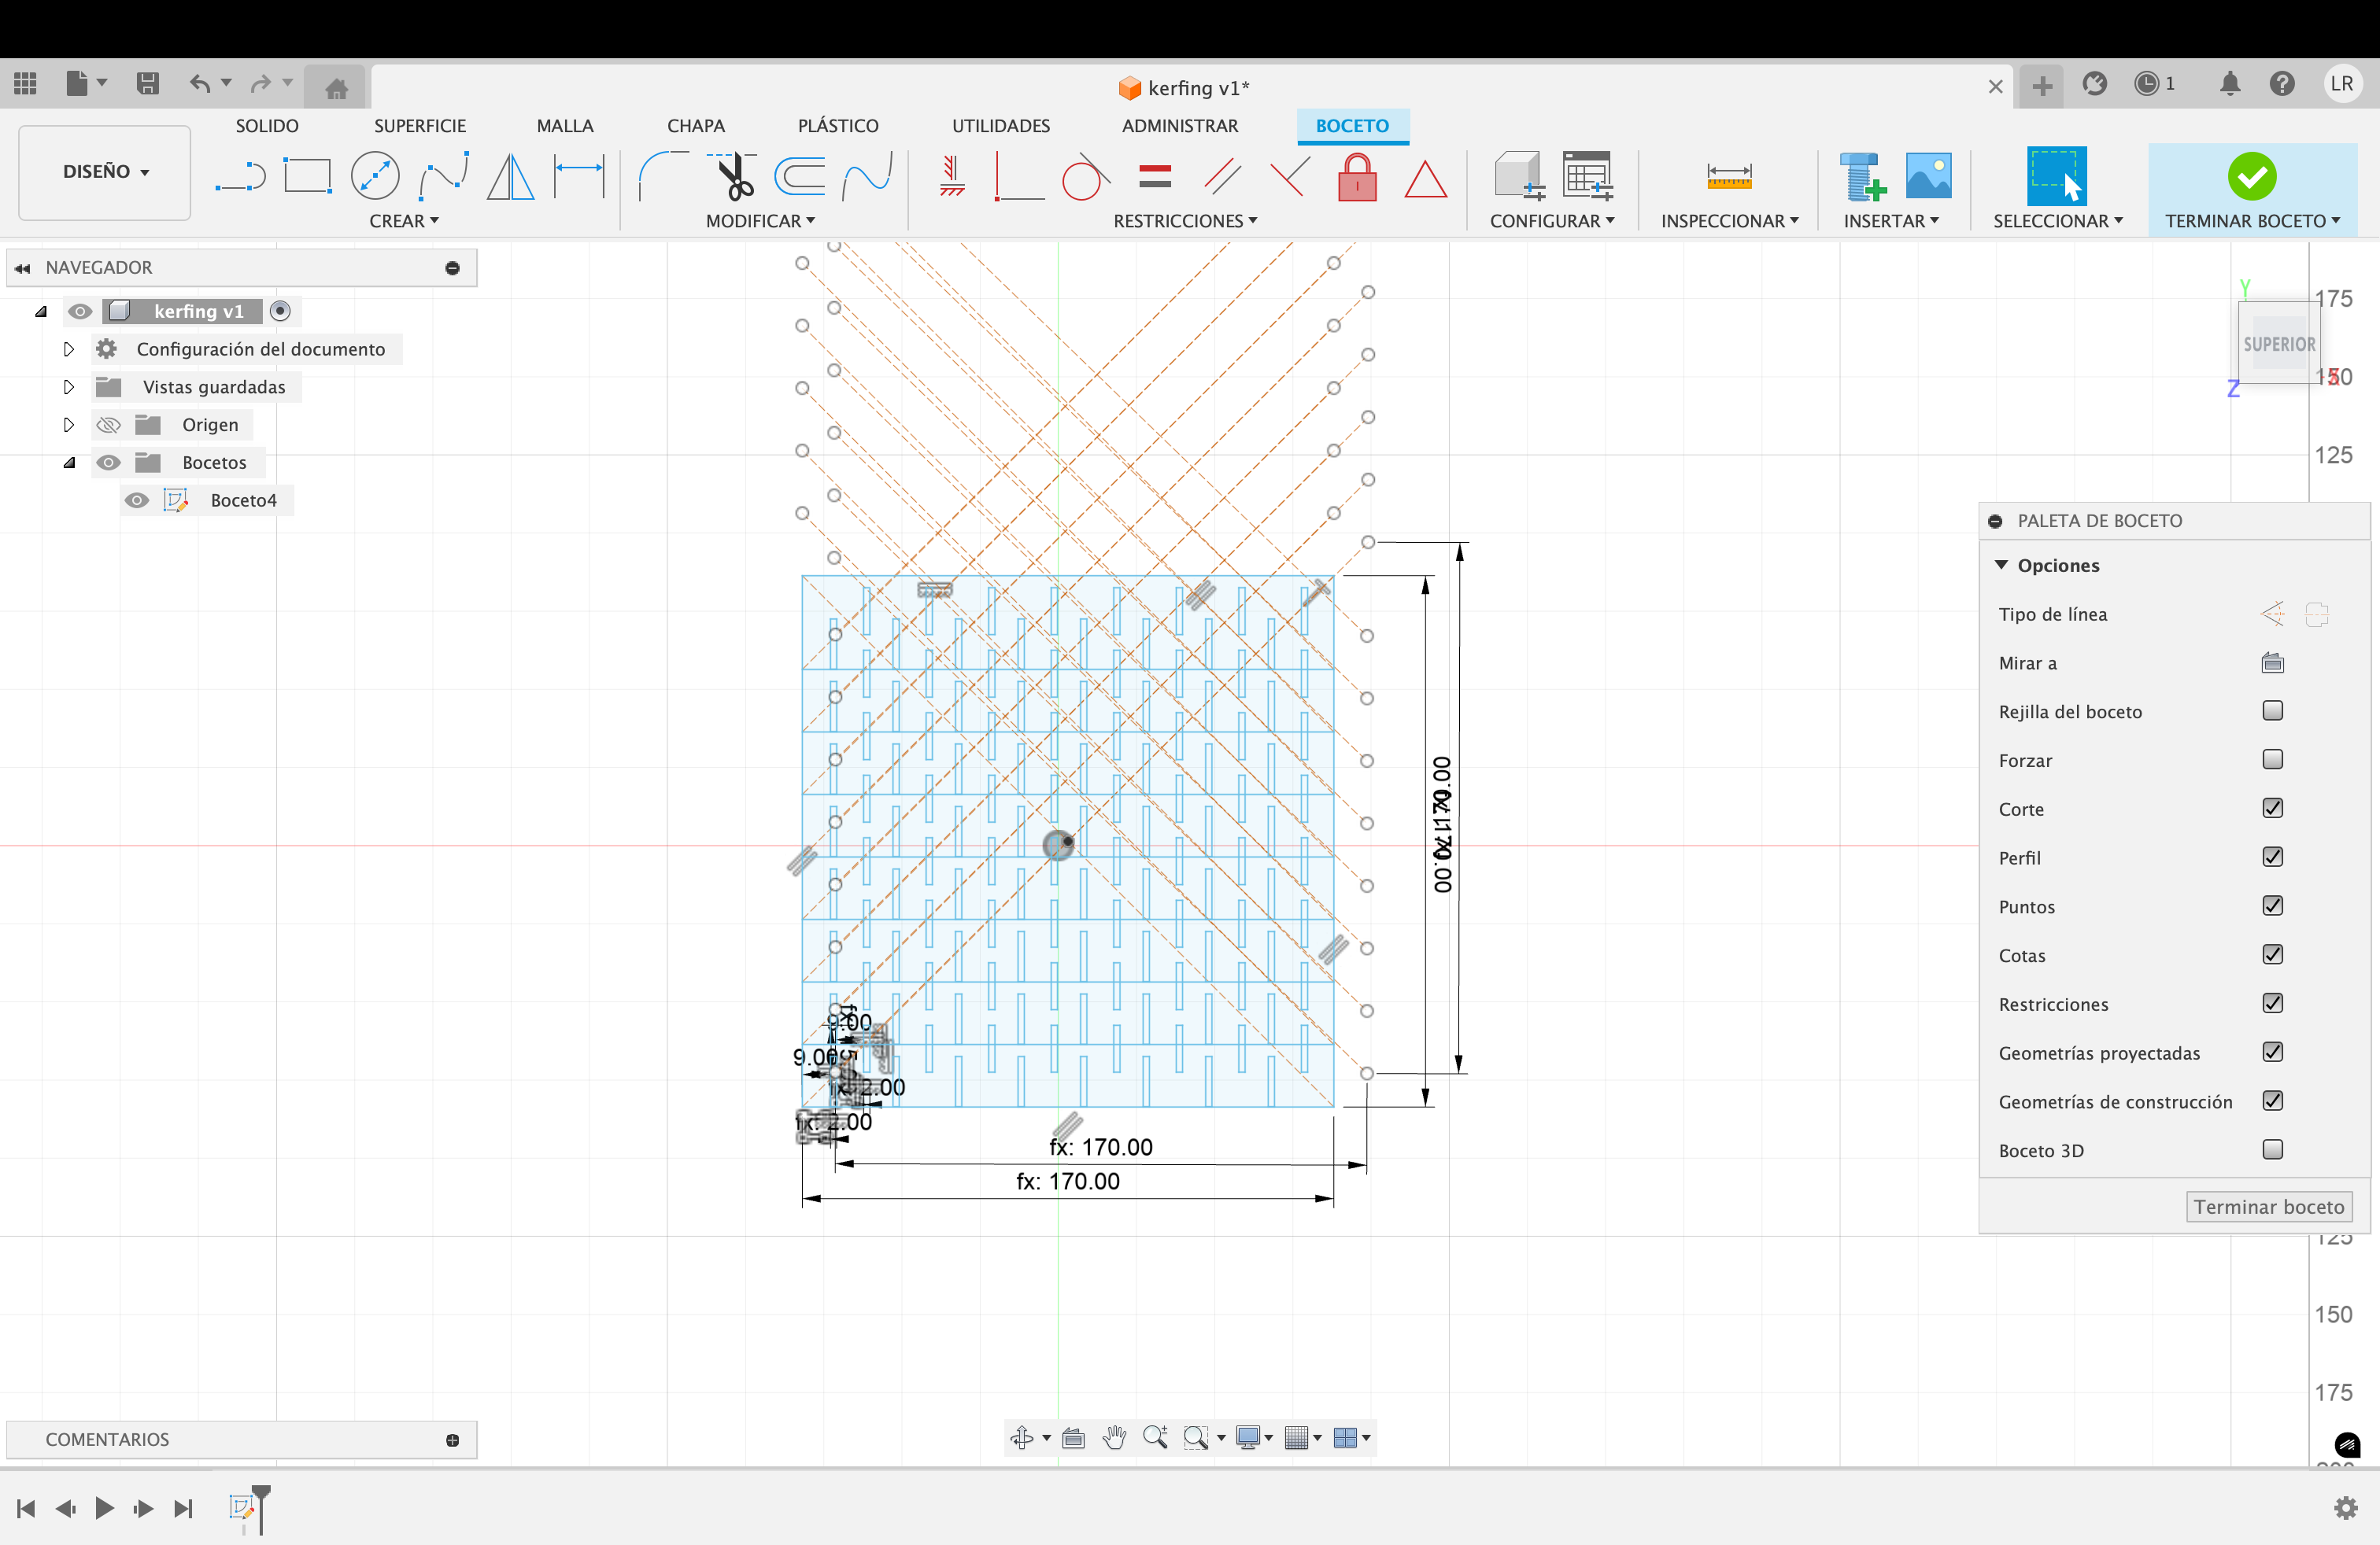The height and width of the screenshot is (1545, 2380).
Task: Enable the Rejilla del boceto checkbox
Action: click(x=2272, y=710)
